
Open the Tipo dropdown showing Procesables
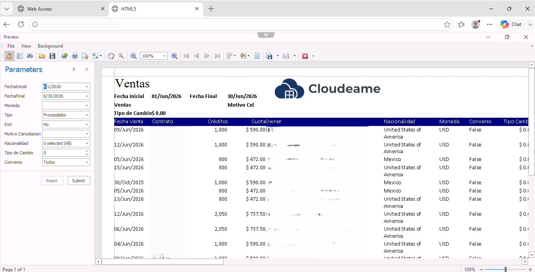(x=87, y=115)
